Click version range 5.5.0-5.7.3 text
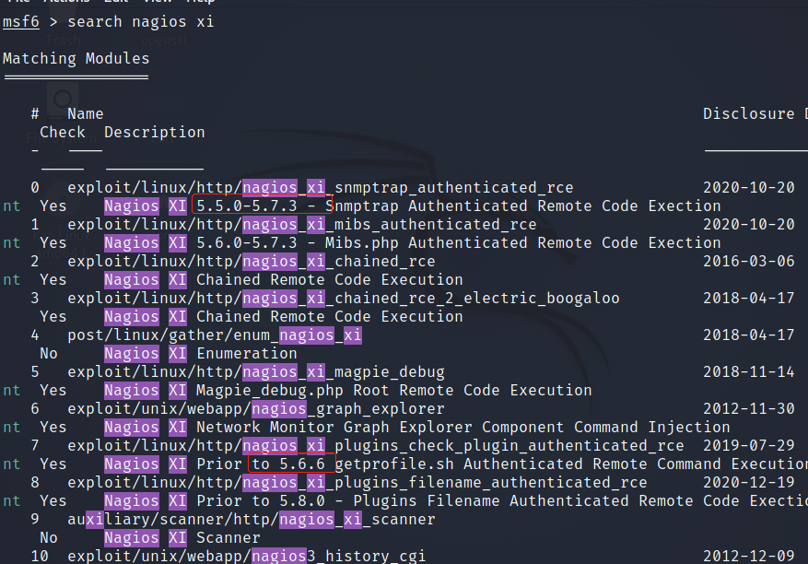This screenshot has width=808, height=564. pos(247,206)
